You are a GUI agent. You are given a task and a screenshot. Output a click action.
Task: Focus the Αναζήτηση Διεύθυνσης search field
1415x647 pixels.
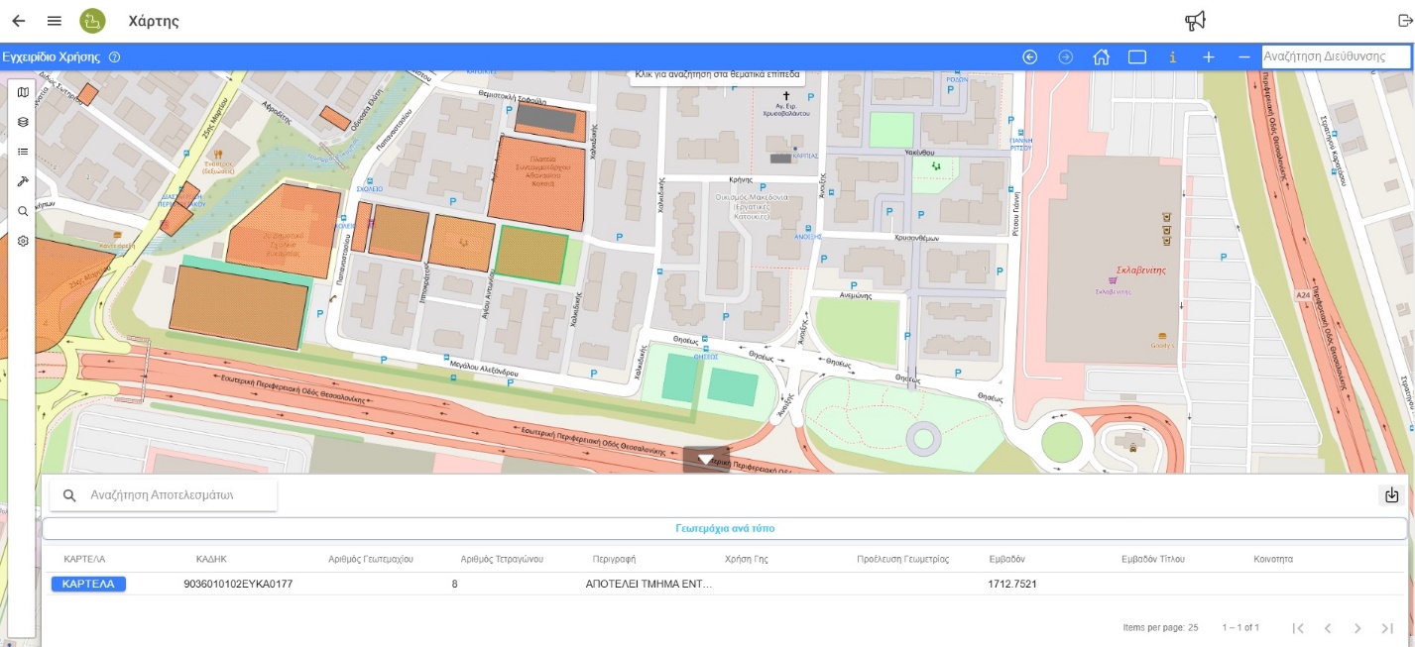pyautogui.click(x=1336, y=56)
